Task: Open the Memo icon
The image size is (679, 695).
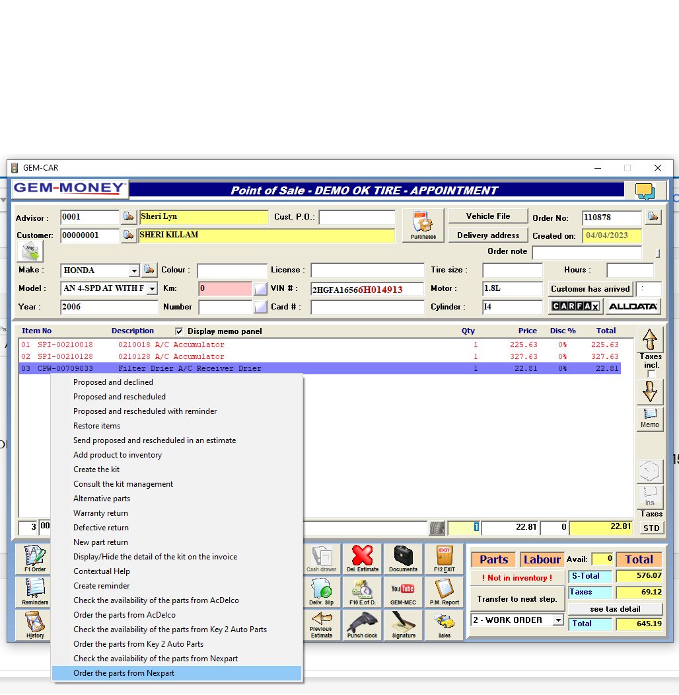Action: coord(650,419)
